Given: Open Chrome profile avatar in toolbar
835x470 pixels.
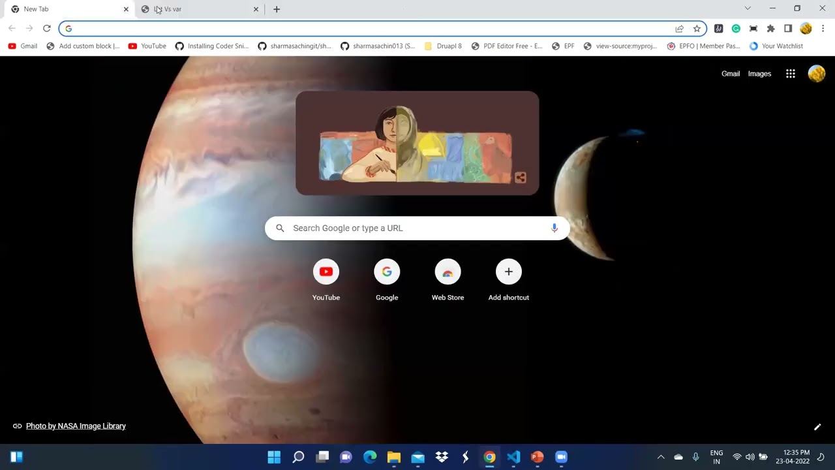Looking at the screenshot, I should [806, 29].
